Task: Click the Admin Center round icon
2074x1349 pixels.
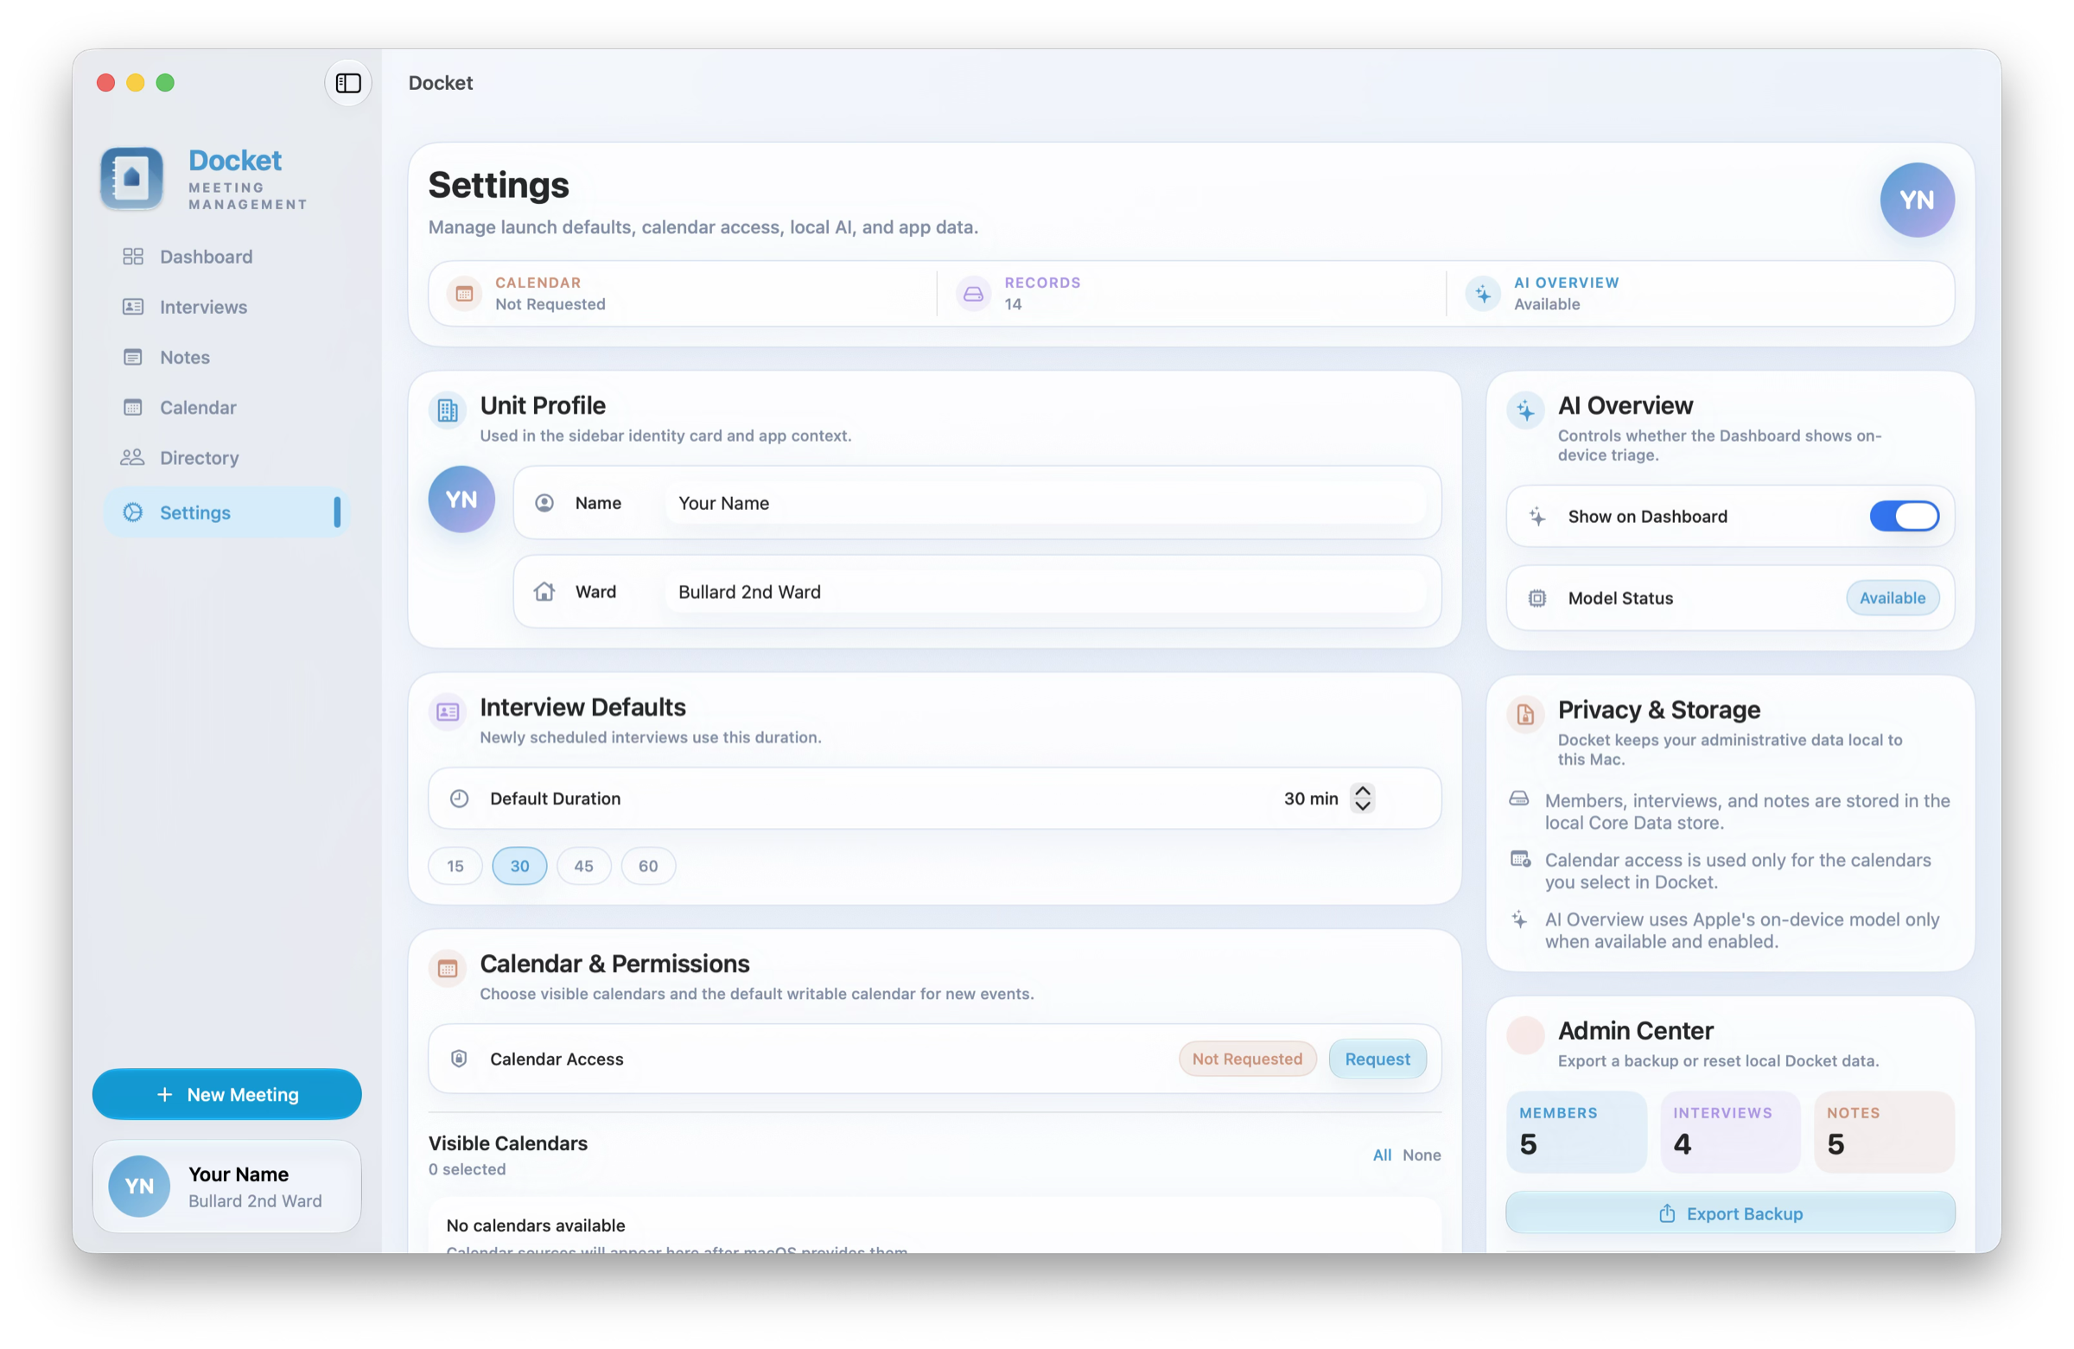Action: point(1526,1035)
